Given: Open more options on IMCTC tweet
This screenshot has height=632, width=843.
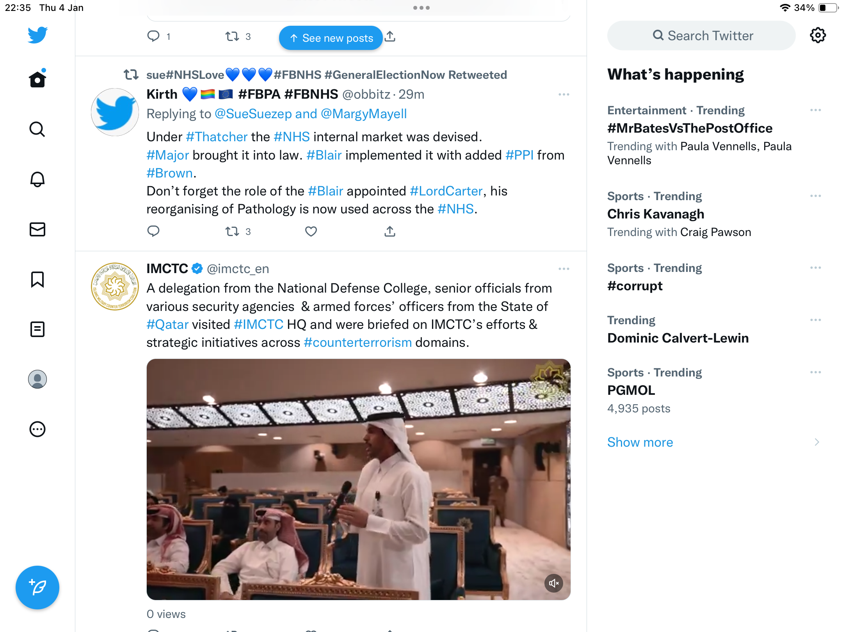Looking at the screenshot, I should tap(564, 269).
